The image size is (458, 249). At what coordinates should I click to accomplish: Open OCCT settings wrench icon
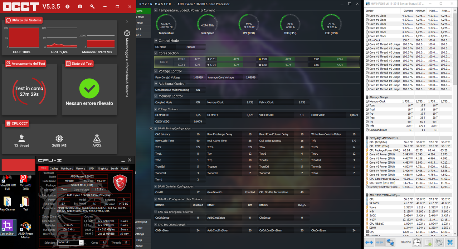92,6
